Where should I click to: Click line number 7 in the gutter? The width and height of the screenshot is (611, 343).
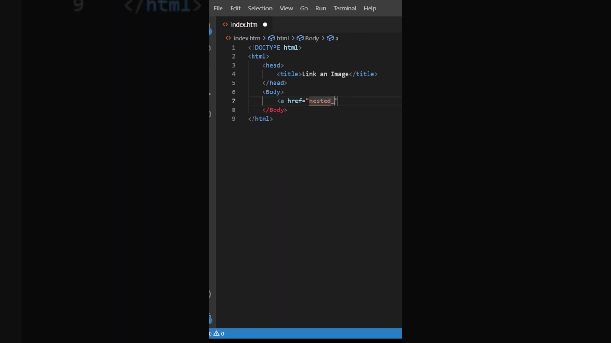[233, 101]
